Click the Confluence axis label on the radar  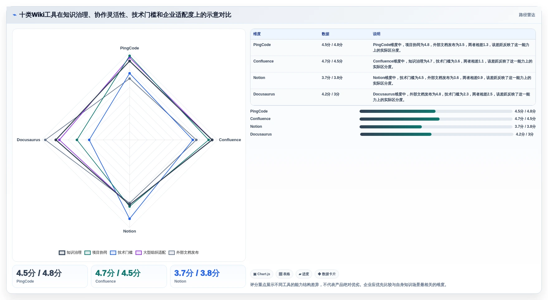click(x=230, y=140)
